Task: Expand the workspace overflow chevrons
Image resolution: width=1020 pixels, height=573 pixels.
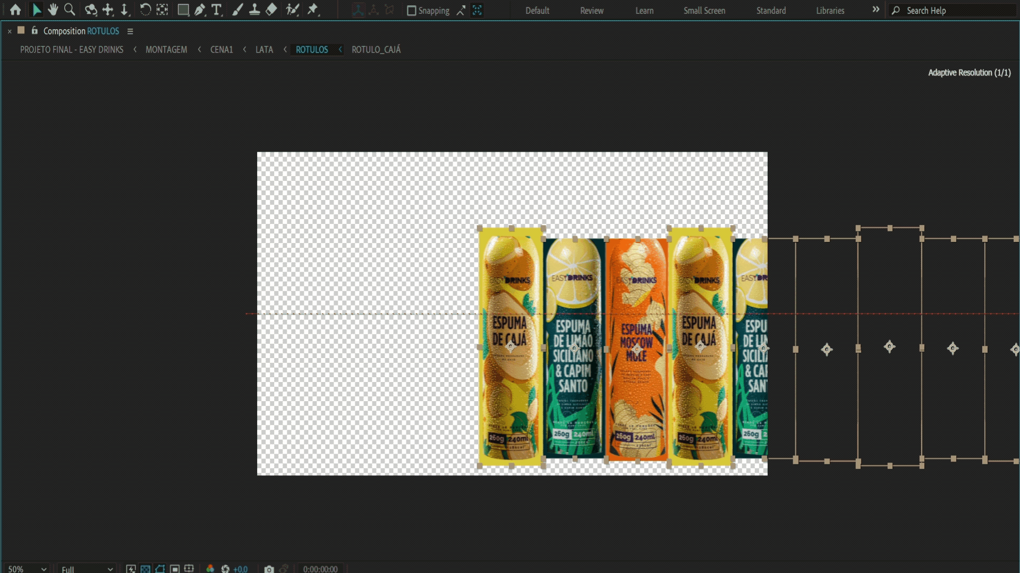Action: pos(876,10)
